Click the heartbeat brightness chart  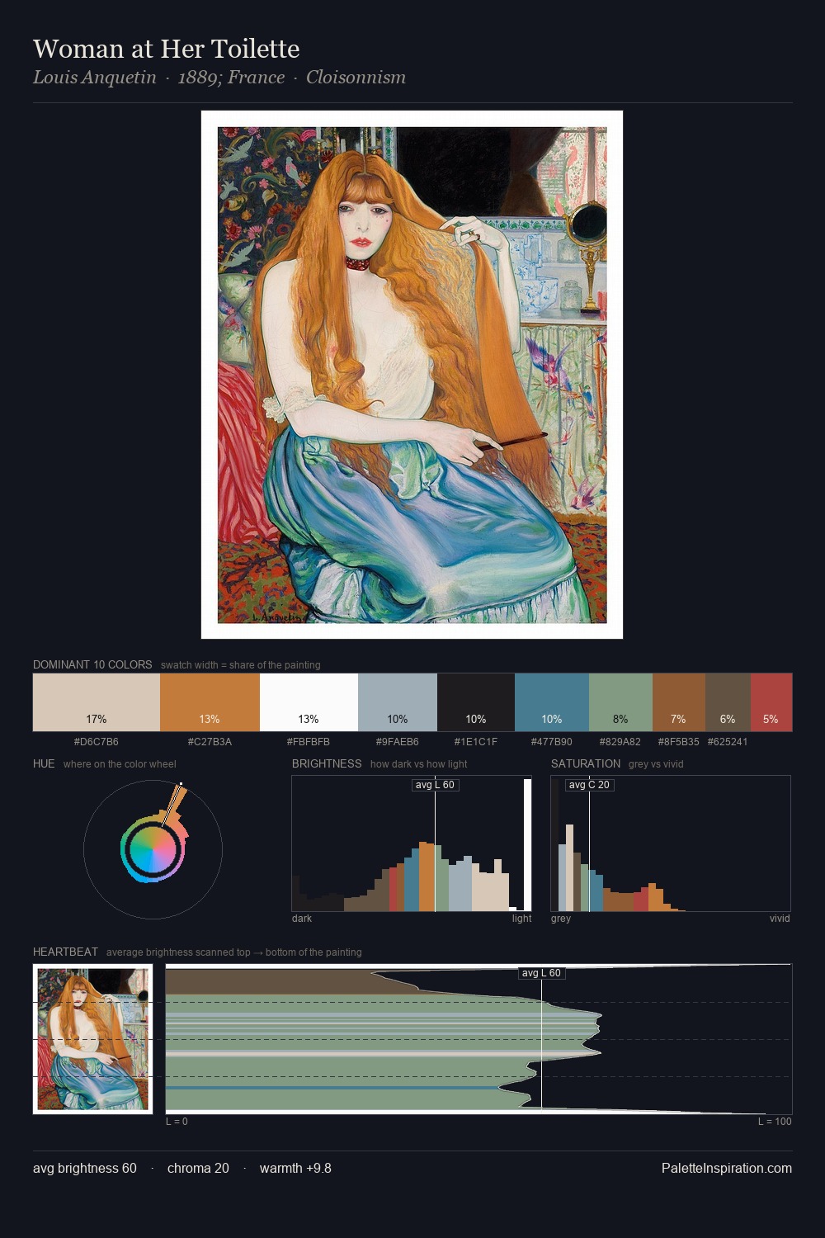(478, 1039)
